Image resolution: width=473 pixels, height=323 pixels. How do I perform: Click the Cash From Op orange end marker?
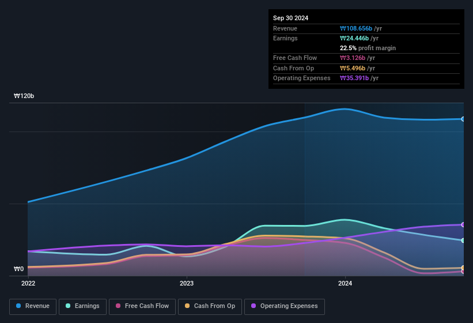tap(463, 268)
